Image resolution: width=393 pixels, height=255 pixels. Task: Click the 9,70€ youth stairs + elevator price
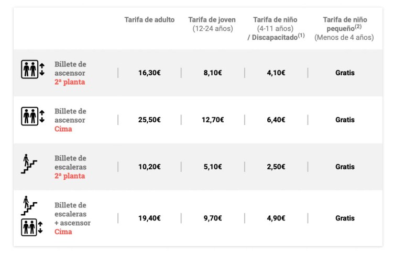coord(212,218)
